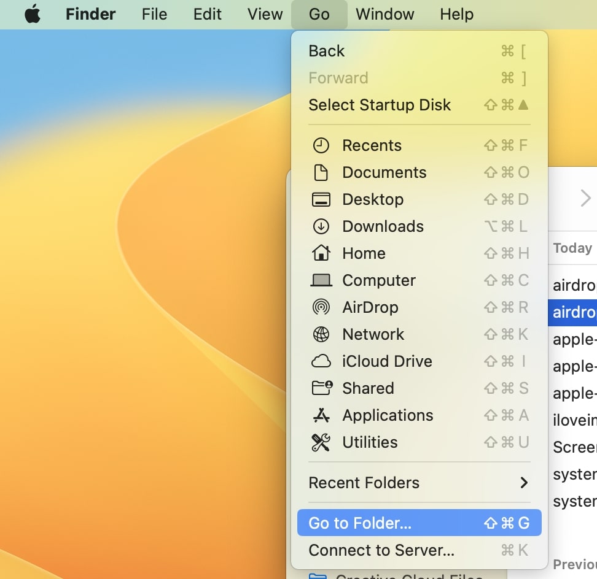Screen dimensions: 597x579
Task: Open the View menu
Action: [265, 14]
